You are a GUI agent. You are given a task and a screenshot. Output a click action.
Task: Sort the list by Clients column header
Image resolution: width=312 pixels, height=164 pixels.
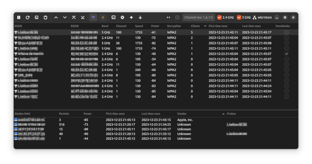(195, 26)
